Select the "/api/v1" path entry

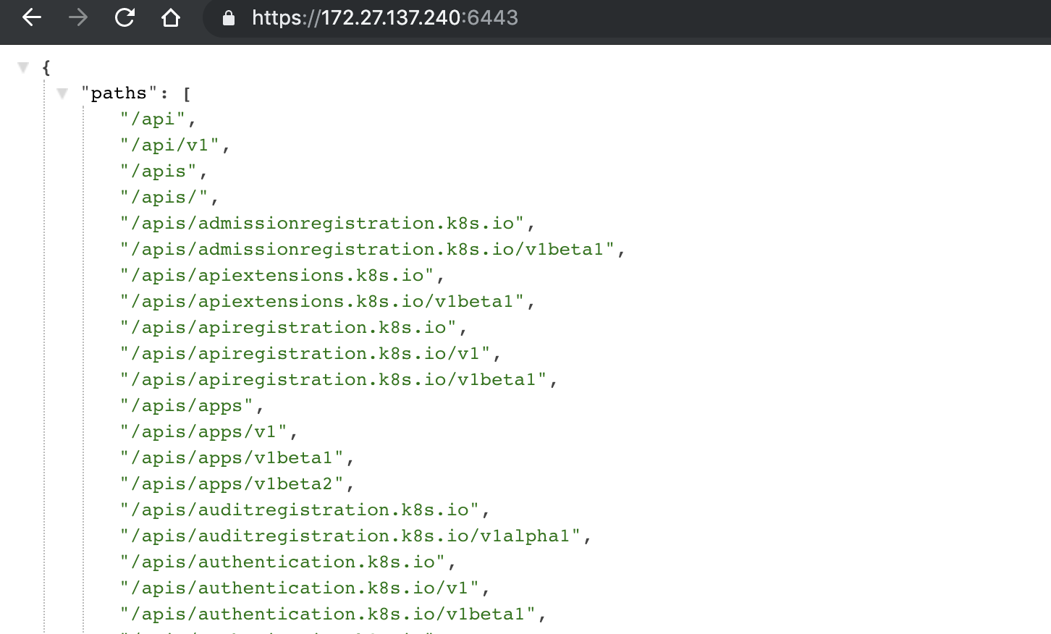169,145
